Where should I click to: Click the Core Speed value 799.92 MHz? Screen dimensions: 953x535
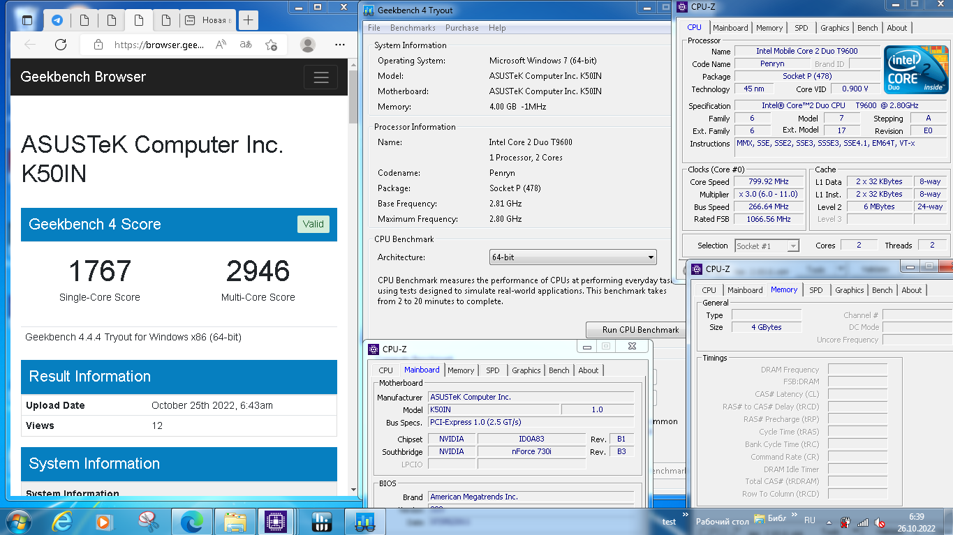click(768, 182)
